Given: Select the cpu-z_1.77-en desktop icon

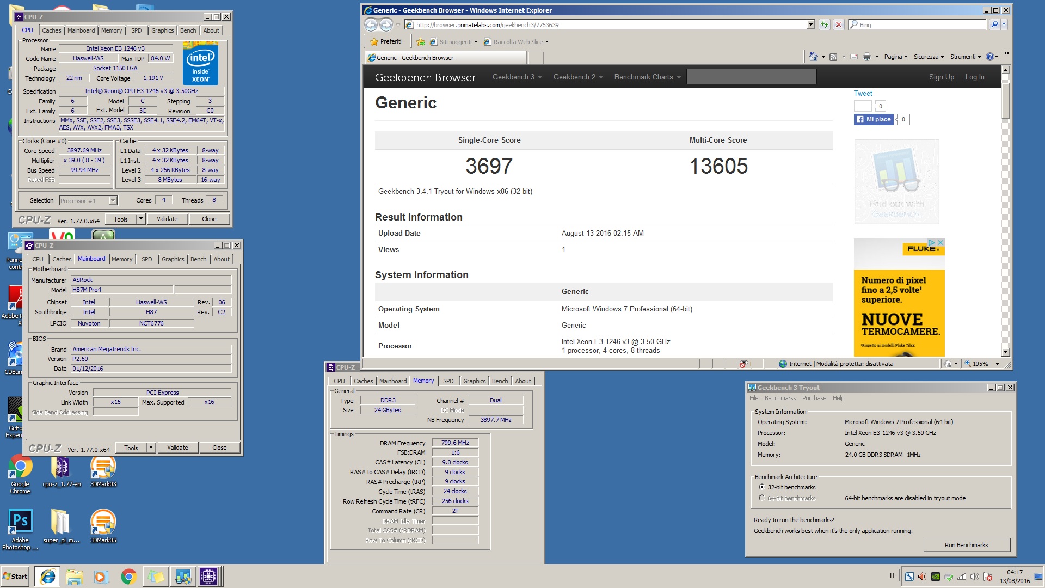Looking at the screenshot, I should pos(62,471).
